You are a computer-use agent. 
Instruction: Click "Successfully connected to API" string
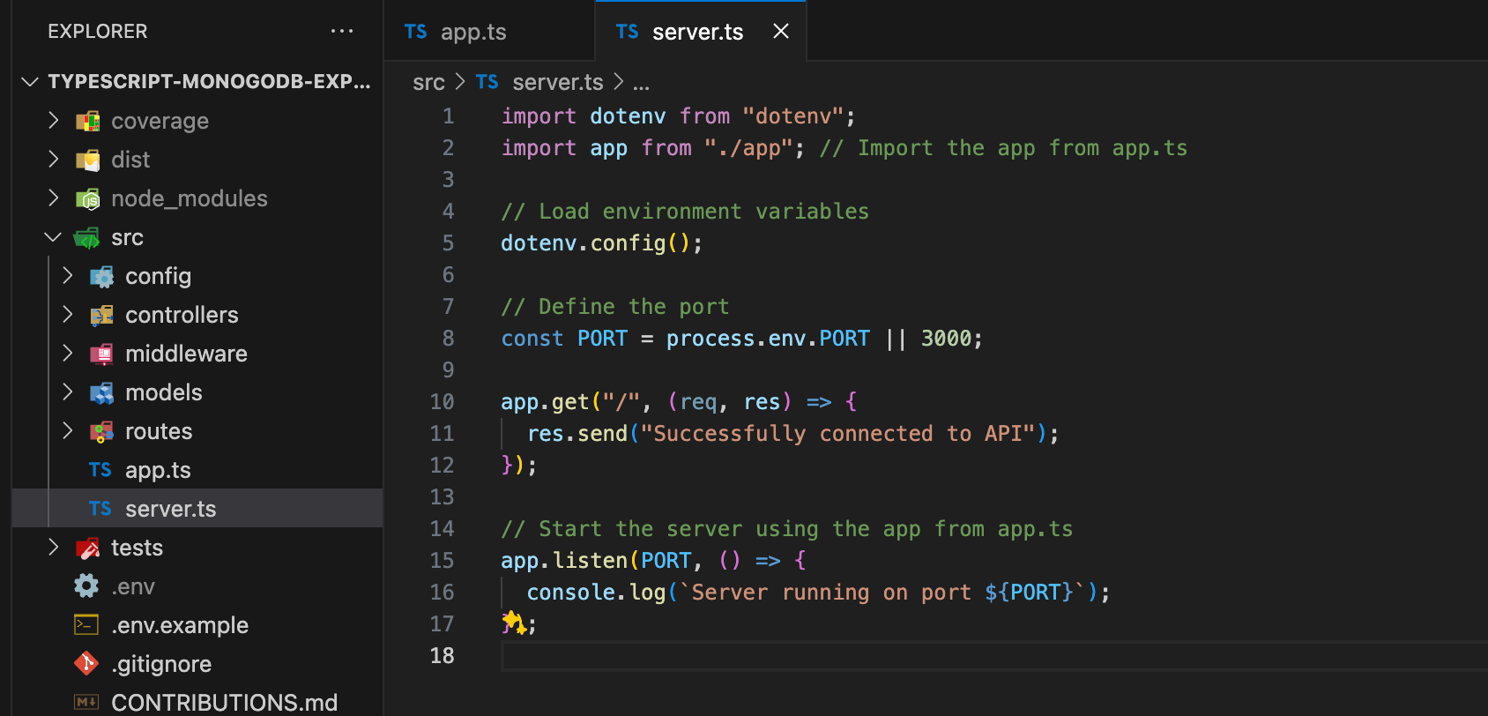pos(836,433)
